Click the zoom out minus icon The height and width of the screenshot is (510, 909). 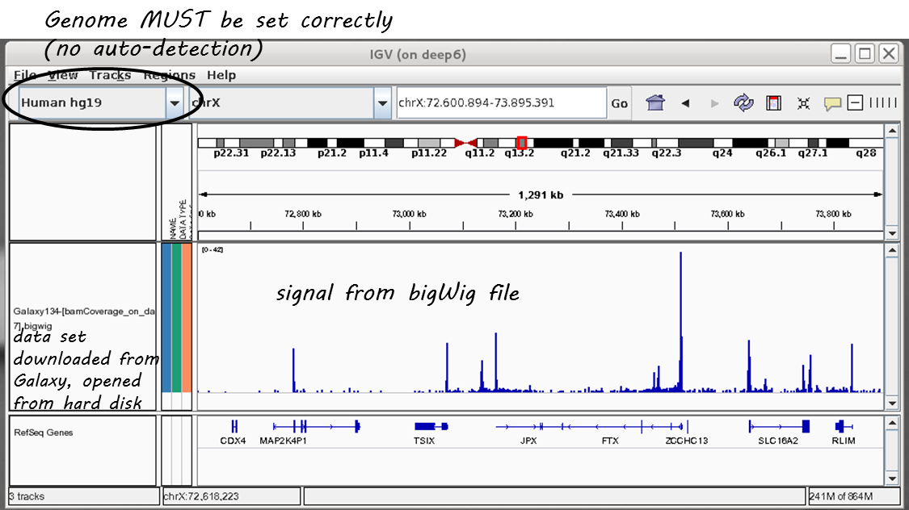(855, 103)
